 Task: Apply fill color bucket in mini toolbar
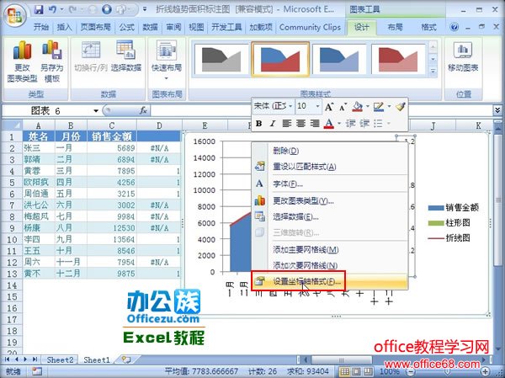click(358, 107)
